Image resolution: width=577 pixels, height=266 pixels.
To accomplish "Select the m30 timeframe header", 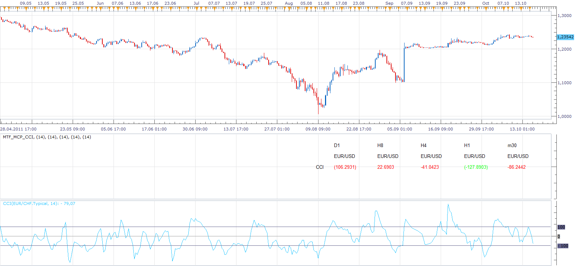I will 512,145.
